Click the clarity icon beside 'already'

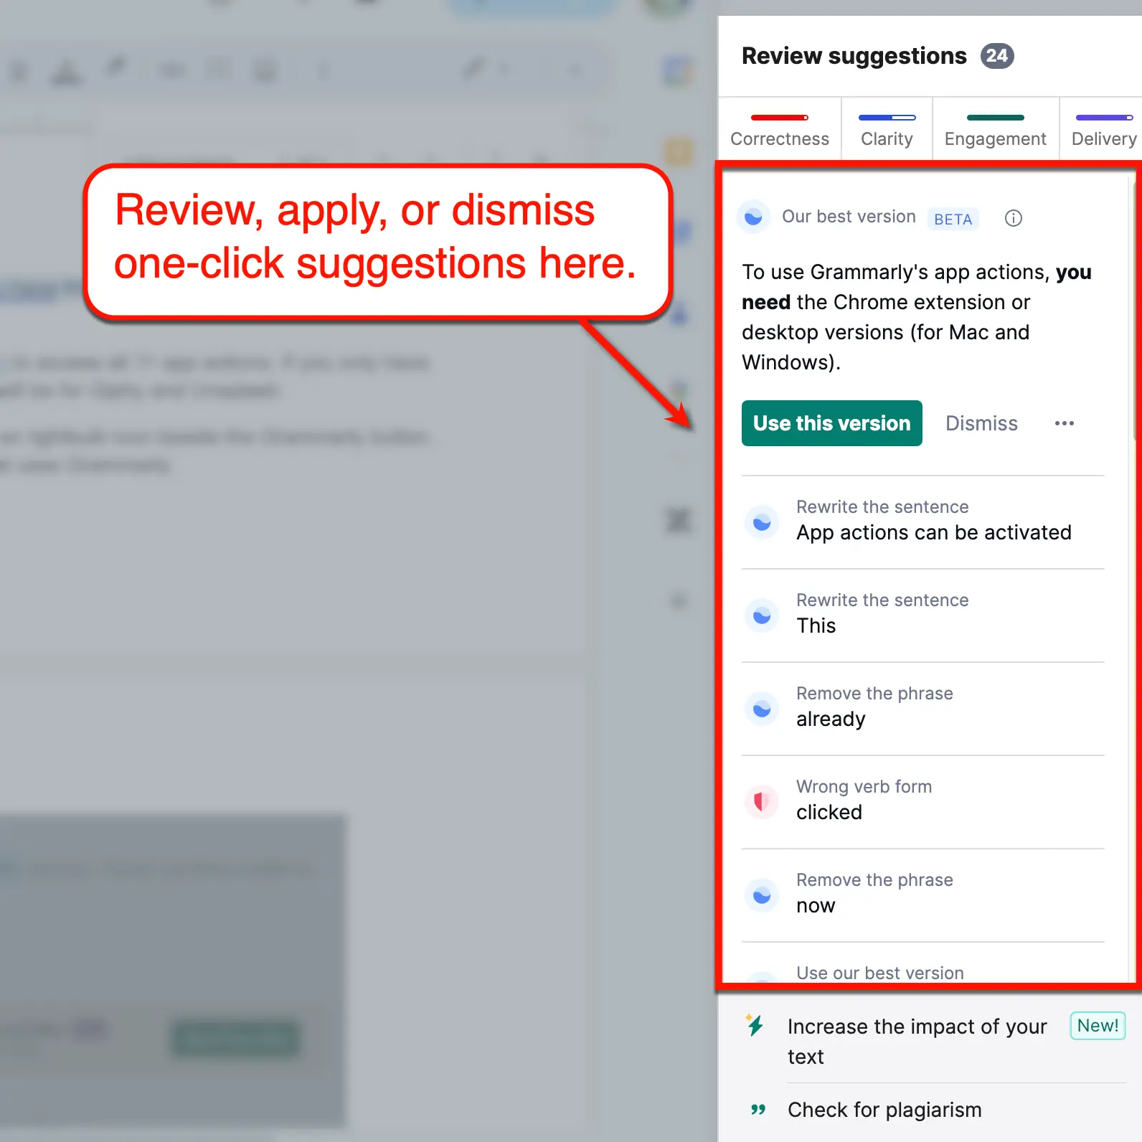click(x=762, y=709)
